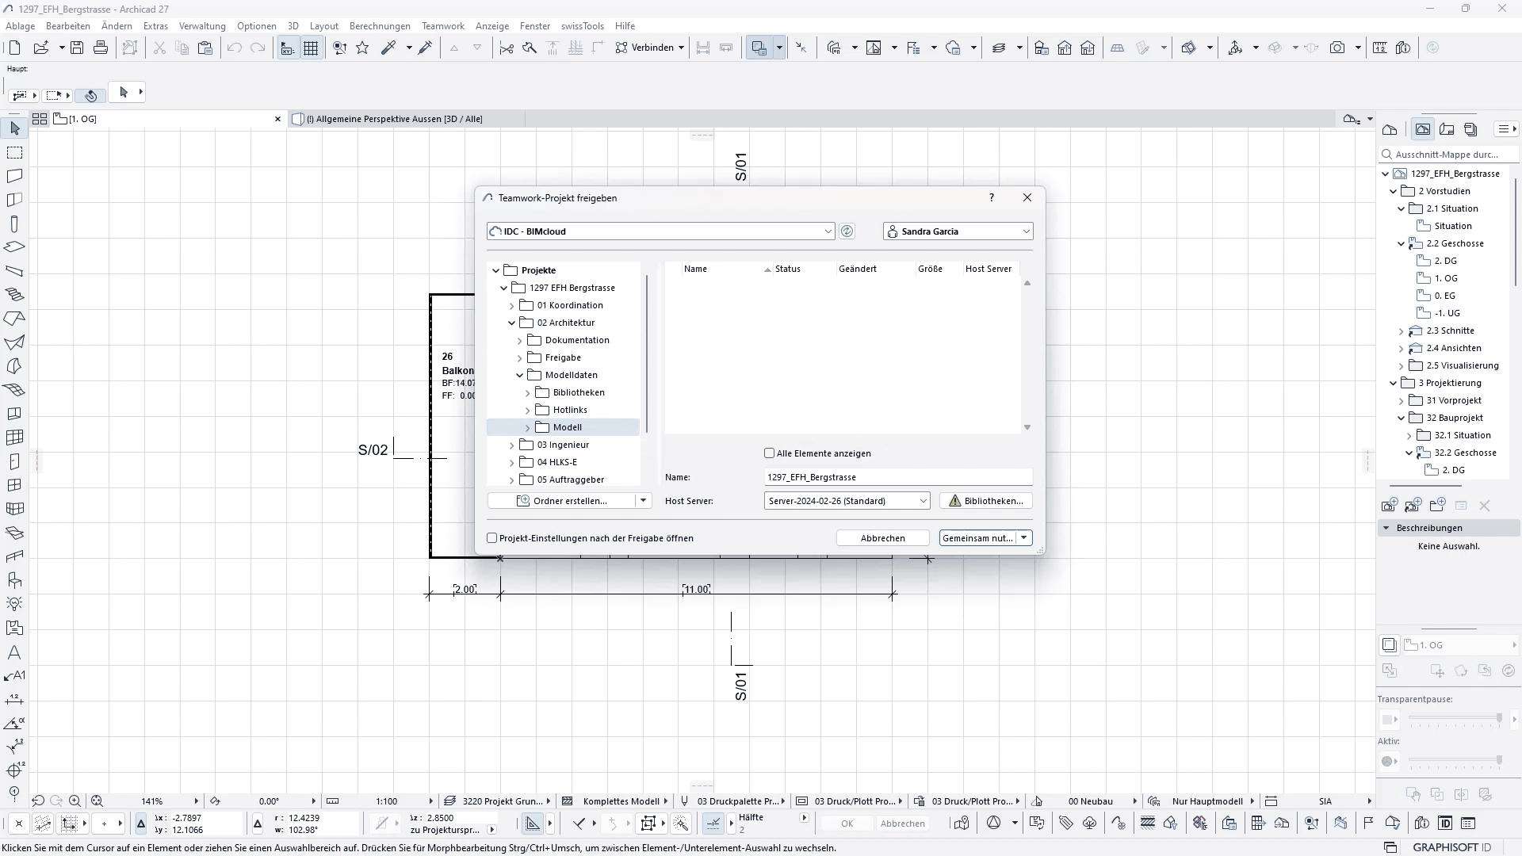Image resolution: width=1522 pixels, height=856 pixels.
Task: Select the Marquee tool in the toolbox
Action: 14,152
